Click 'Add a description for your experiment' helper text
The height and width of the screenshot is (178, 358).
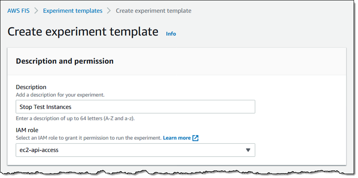pos(60,95)
